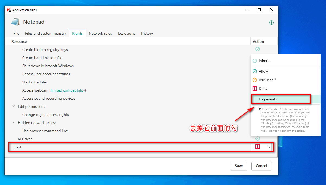Open the limited compatibility link
The width and height of the screenshot is (326, 185).
(x=68, y=90)
